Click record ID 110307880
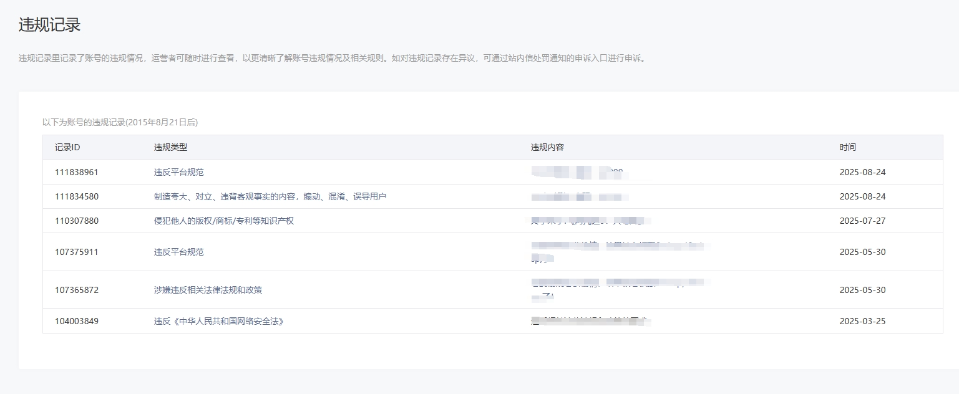The image size is (959, 394). pyautogui.click(x=77, y=221)
